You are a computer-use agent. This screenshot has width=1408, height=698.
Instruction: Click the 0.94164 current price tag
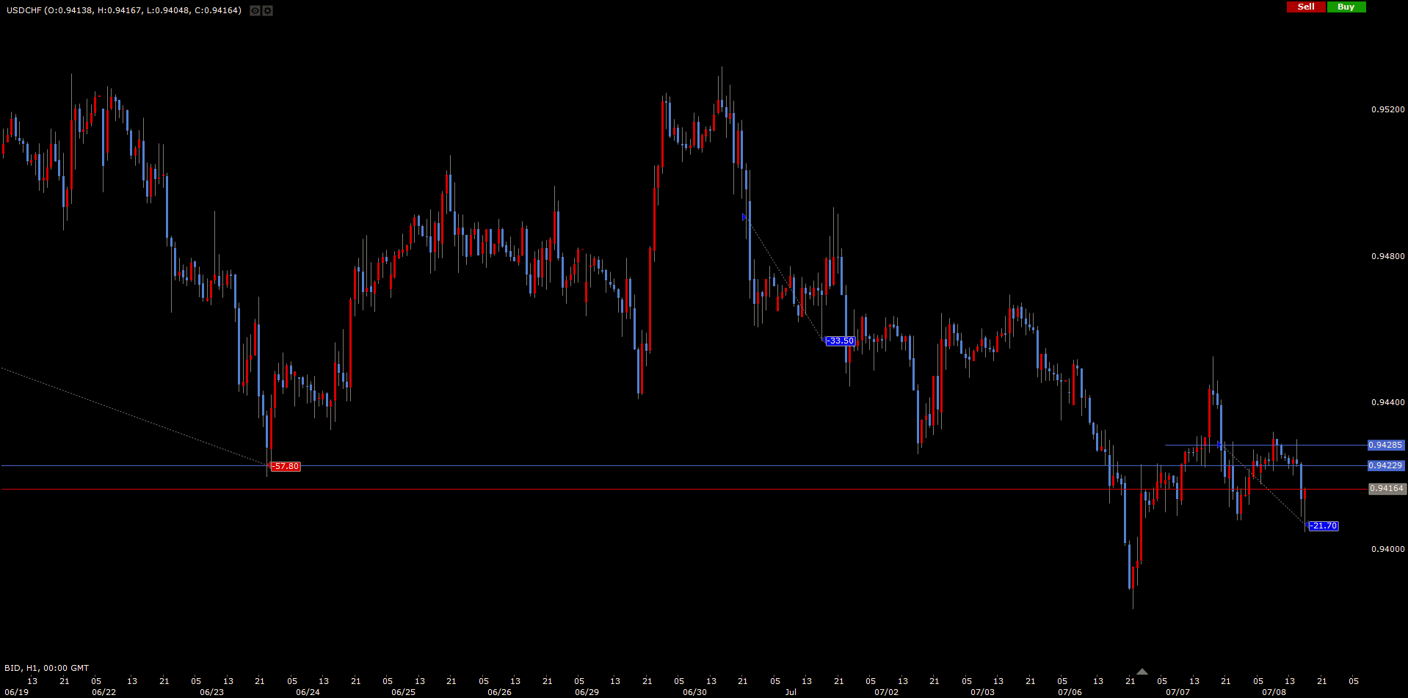(1386, 489)
